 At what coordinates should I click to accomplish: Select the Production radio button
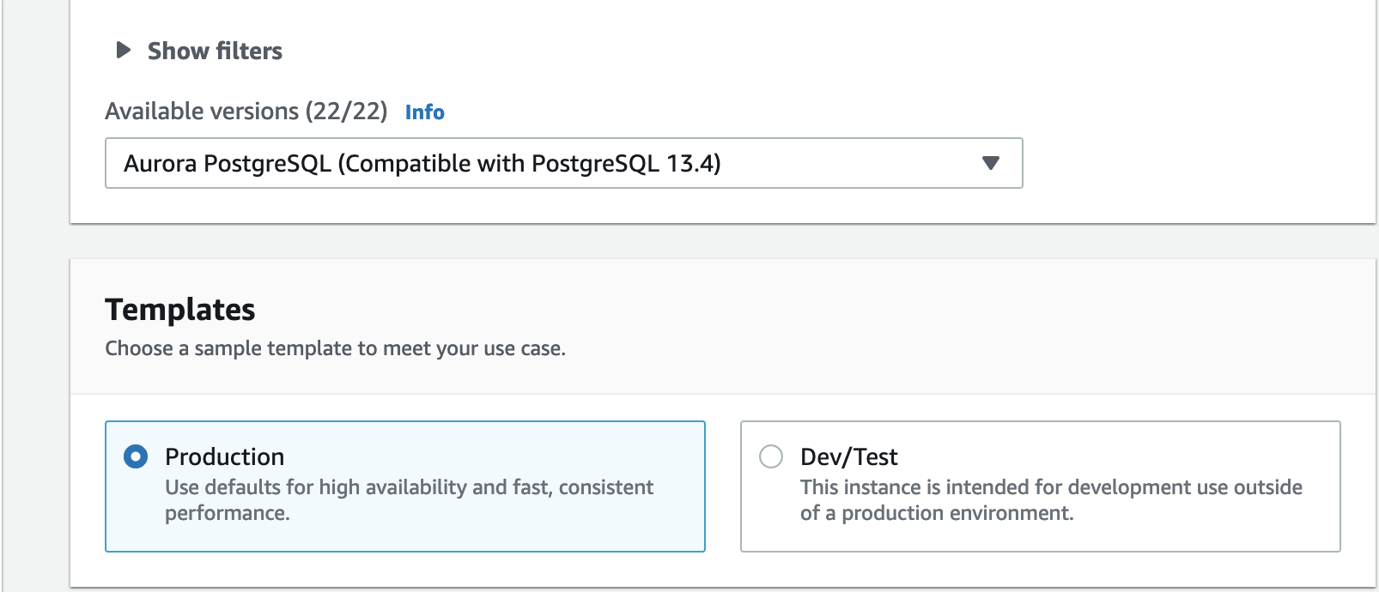click(x=136, y=456)
